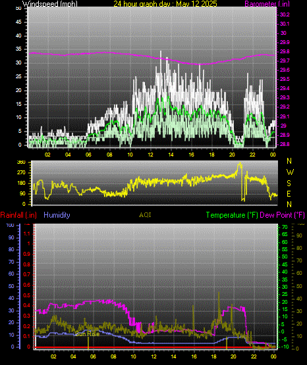Click the 28.8 barometer scale value
The height and width of the screenshot is (365, 307).
pos(285,144)
